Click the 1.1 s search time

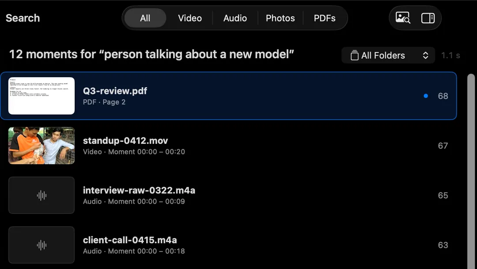450,55
